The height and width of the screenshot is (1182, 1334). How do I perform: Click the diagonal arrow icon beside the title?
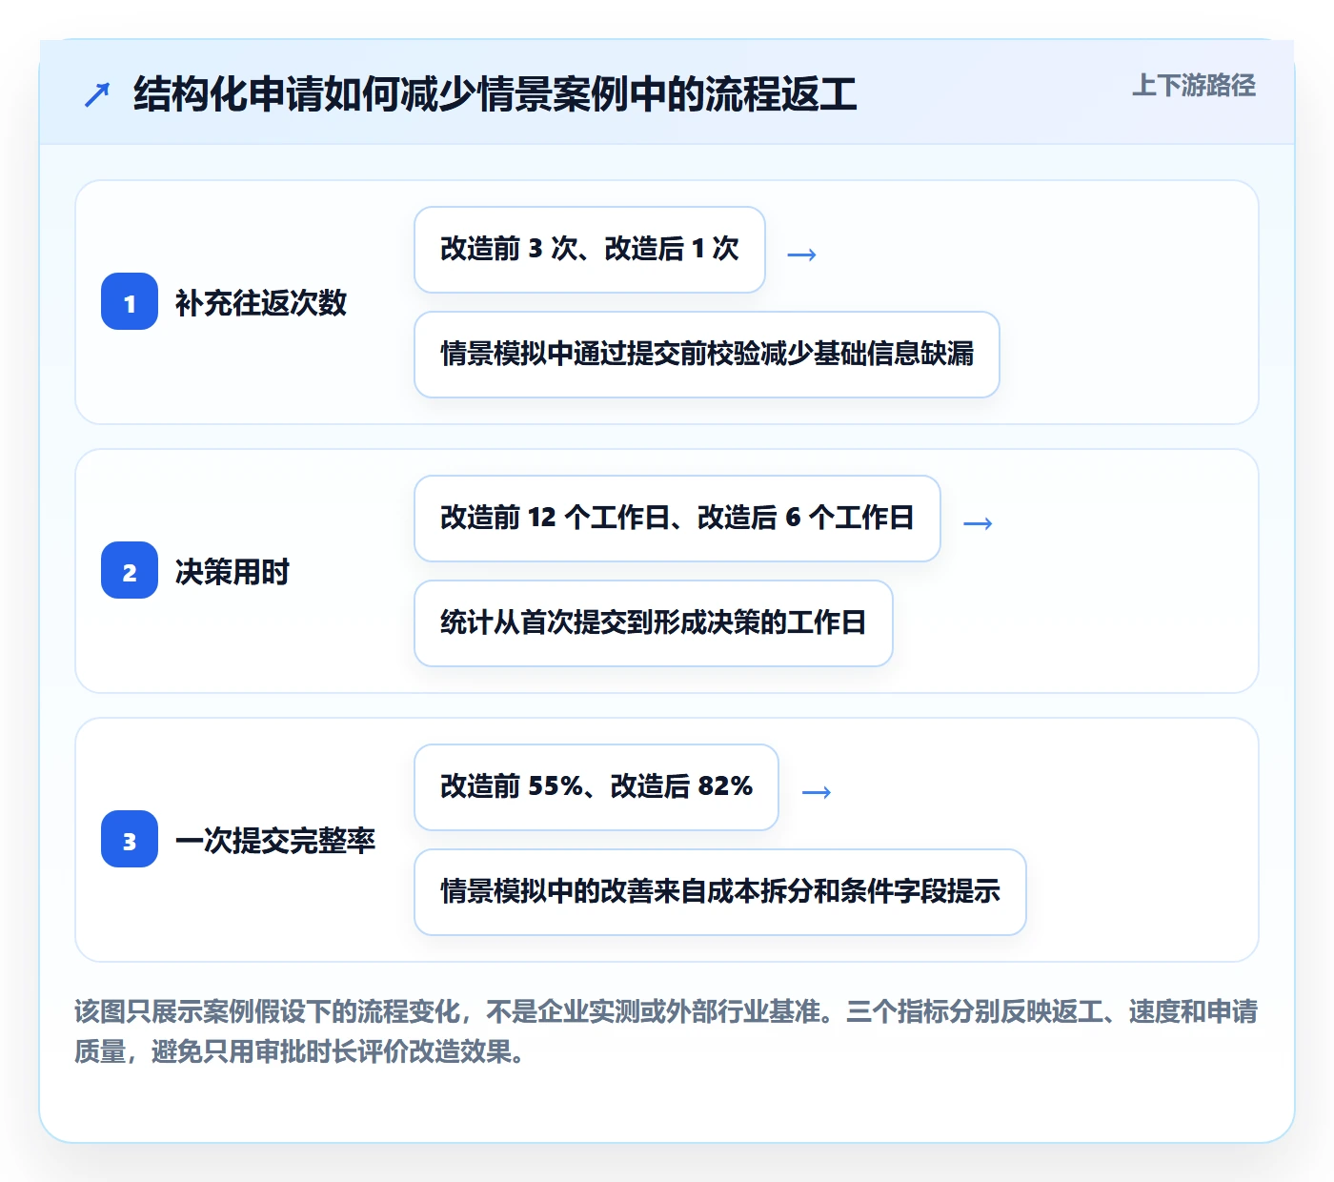(97, 94)
